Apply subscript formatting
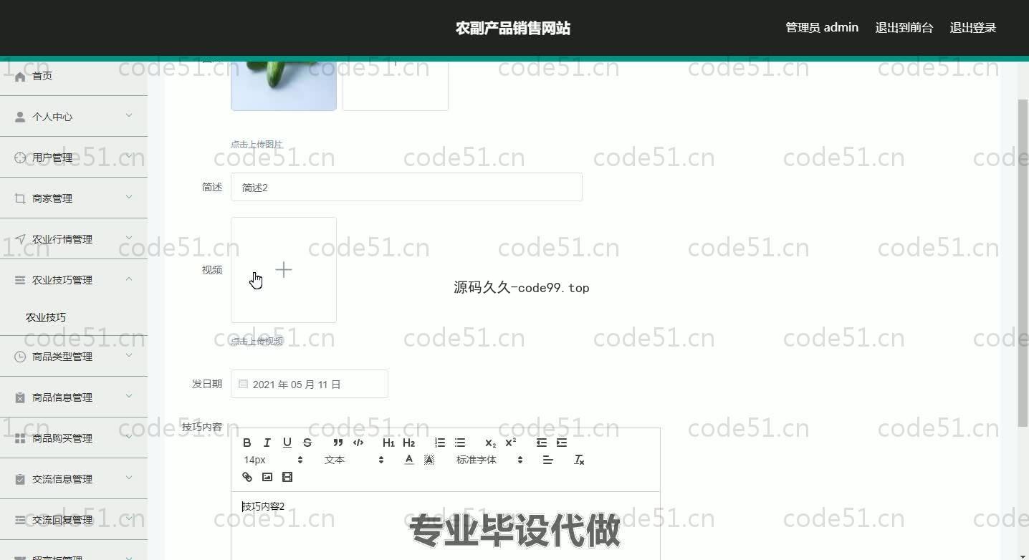1029x560 pixels. [490, 443]
